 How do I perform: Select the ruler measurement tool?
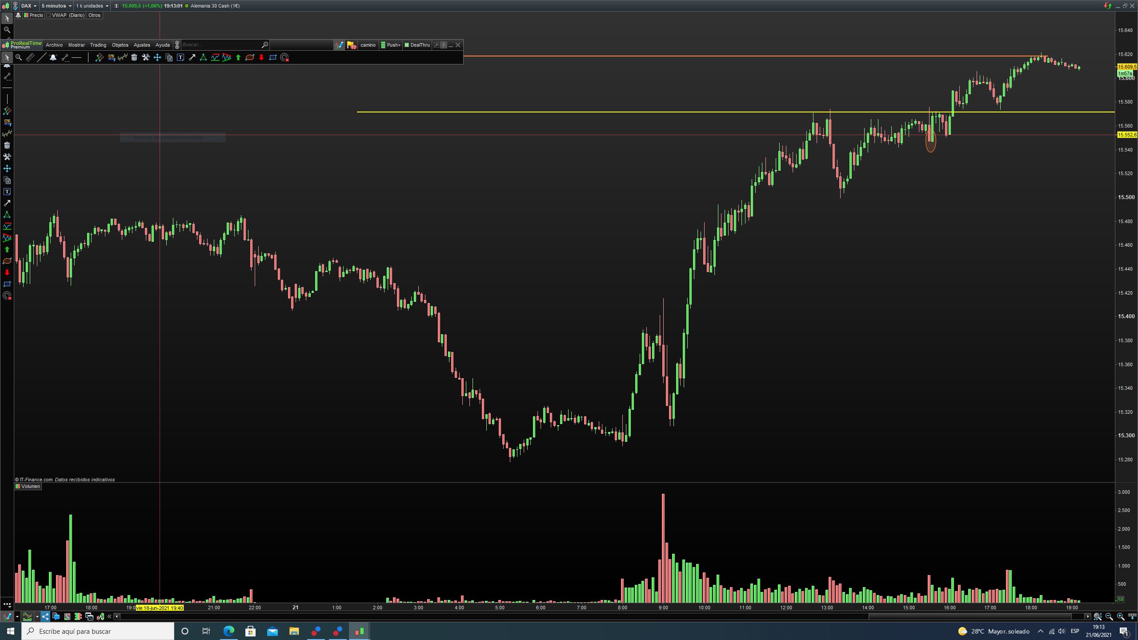(x=30, y=57)
